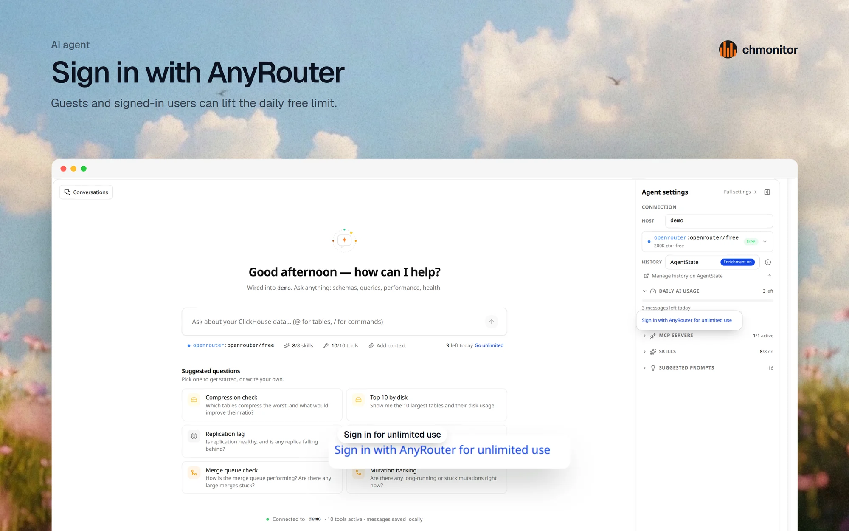Open the 8/8 skills selector

[x=299, y=345]
